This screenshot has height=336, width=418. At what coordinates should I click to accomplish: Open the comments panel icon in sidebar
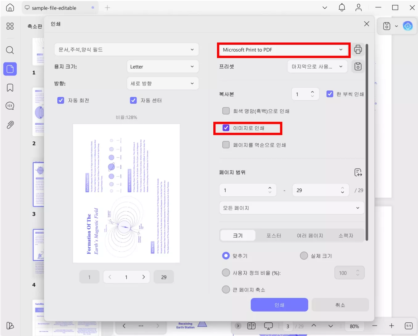(10, 106)
